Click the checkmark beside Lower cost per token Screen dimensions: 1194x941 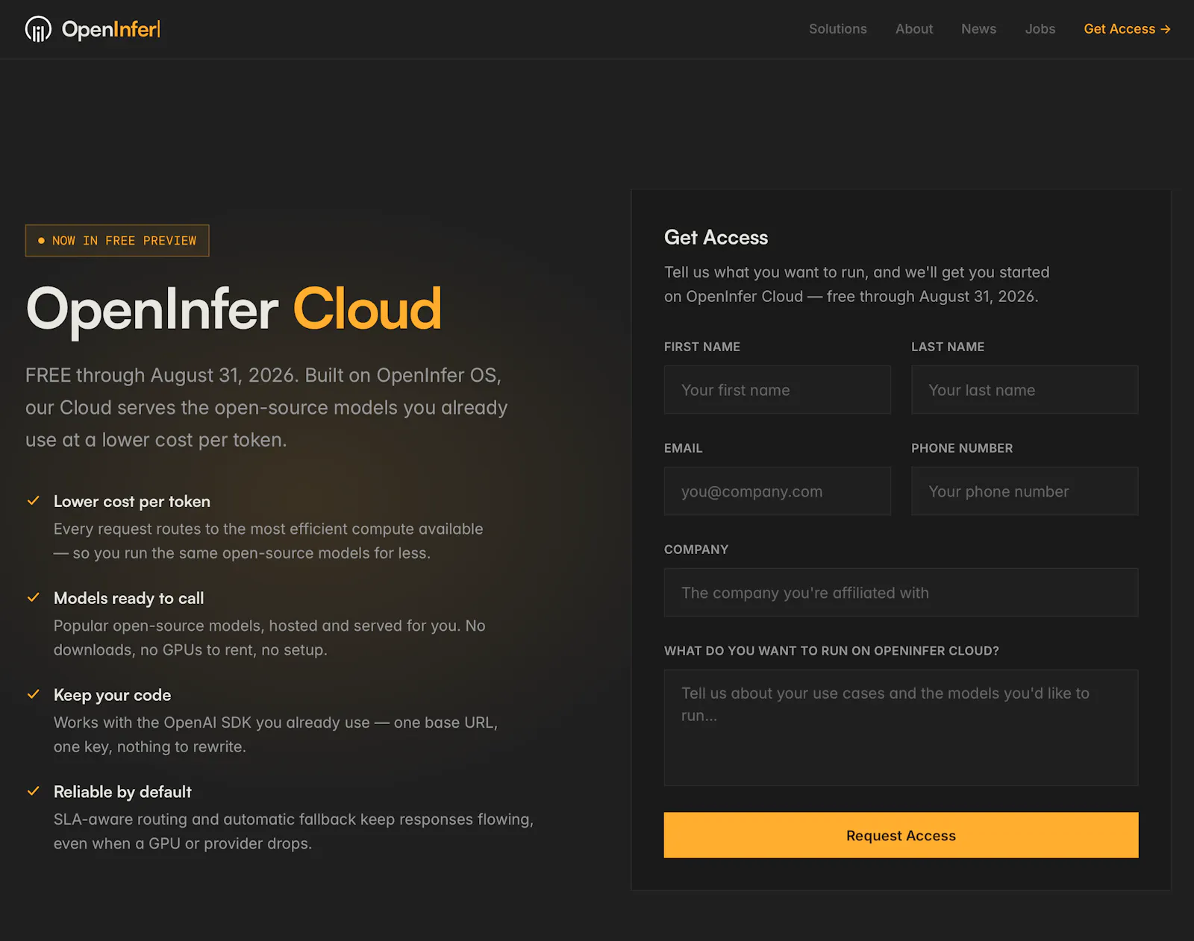pyautogui.click(x=33, y=501)
